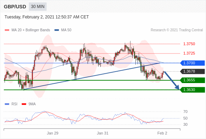
Task: Click the Feb 2 date axis label
Action: click(x=162, y=133)
